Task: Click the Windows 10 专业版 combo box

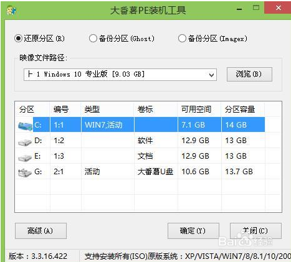Action: (120, 75)
